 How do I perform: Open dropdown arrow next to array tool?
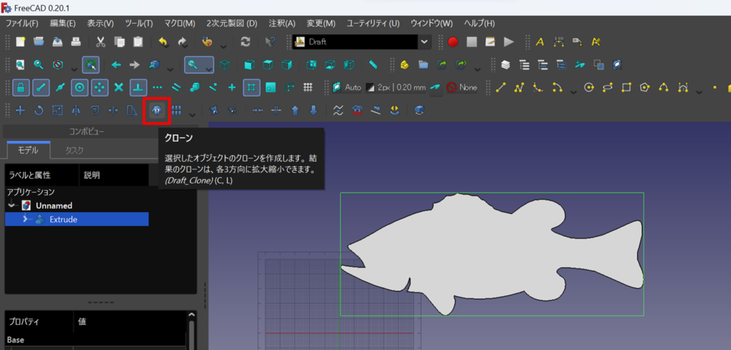192,114
